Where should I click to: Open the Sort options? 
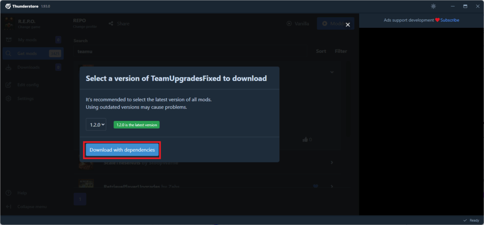[x=321, y=51]
